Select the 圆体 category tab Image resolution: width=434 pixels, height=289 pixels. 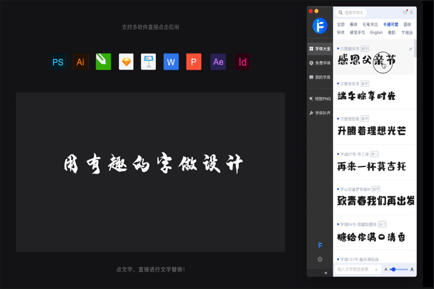tap(407, 24)
